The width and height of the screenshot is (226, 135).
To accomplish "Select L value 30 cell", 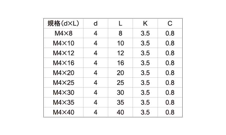I will (121, 92).
